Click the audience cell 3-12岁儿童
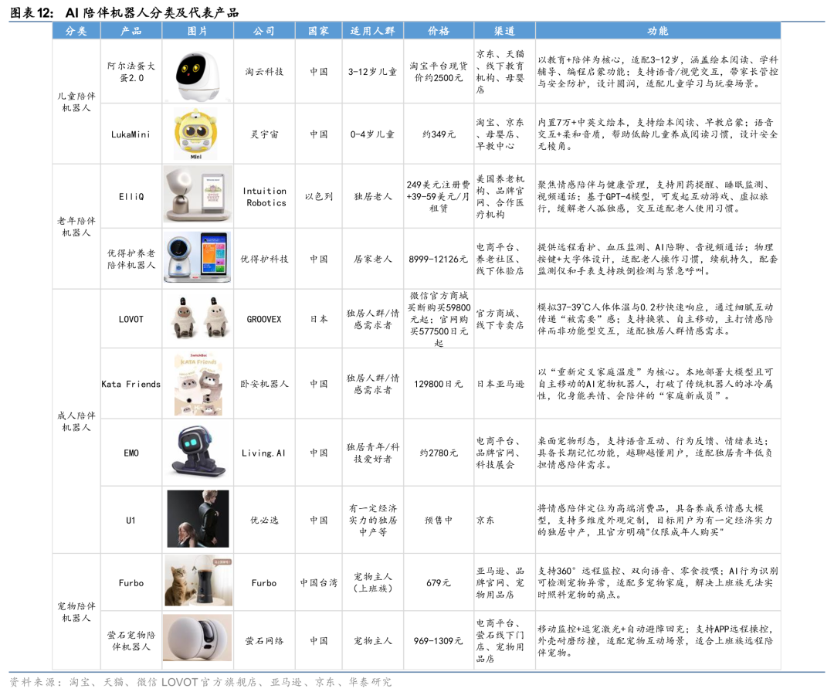 pos(372,72)
